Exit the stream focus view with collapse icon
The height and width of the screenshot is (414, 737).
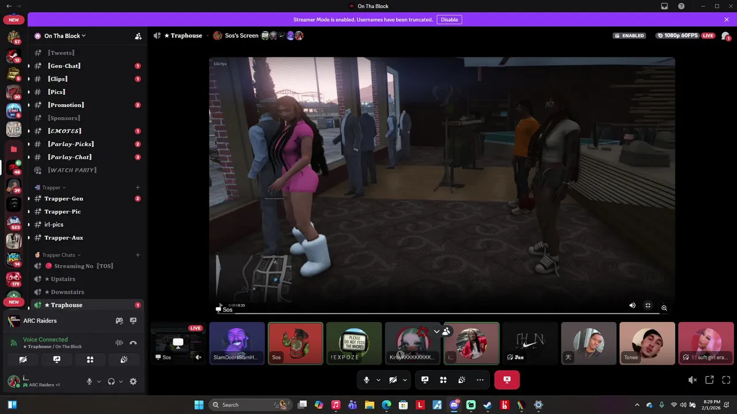[x=648, y=306]
